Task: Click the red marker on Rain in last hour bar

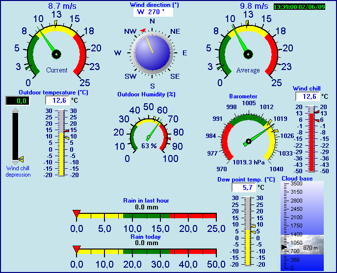Action: (76, 213)
